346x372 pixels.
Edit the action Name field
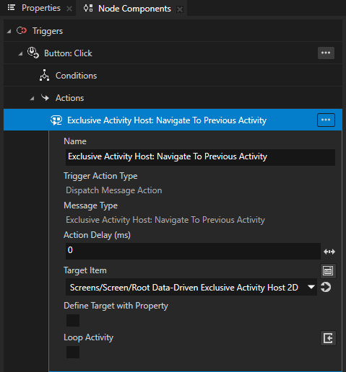[x=200, y=157]
